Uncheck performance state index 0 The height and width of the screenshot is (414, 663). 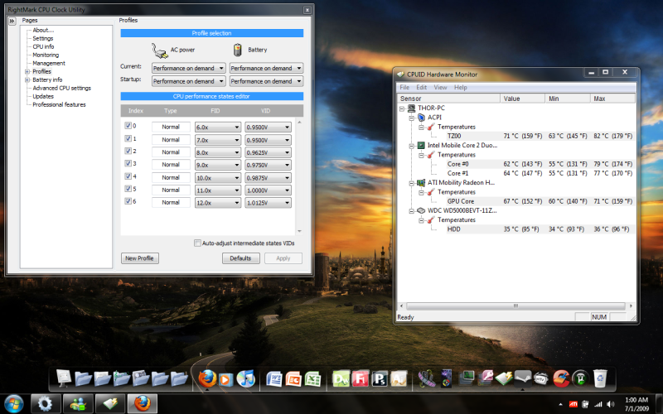128,126
